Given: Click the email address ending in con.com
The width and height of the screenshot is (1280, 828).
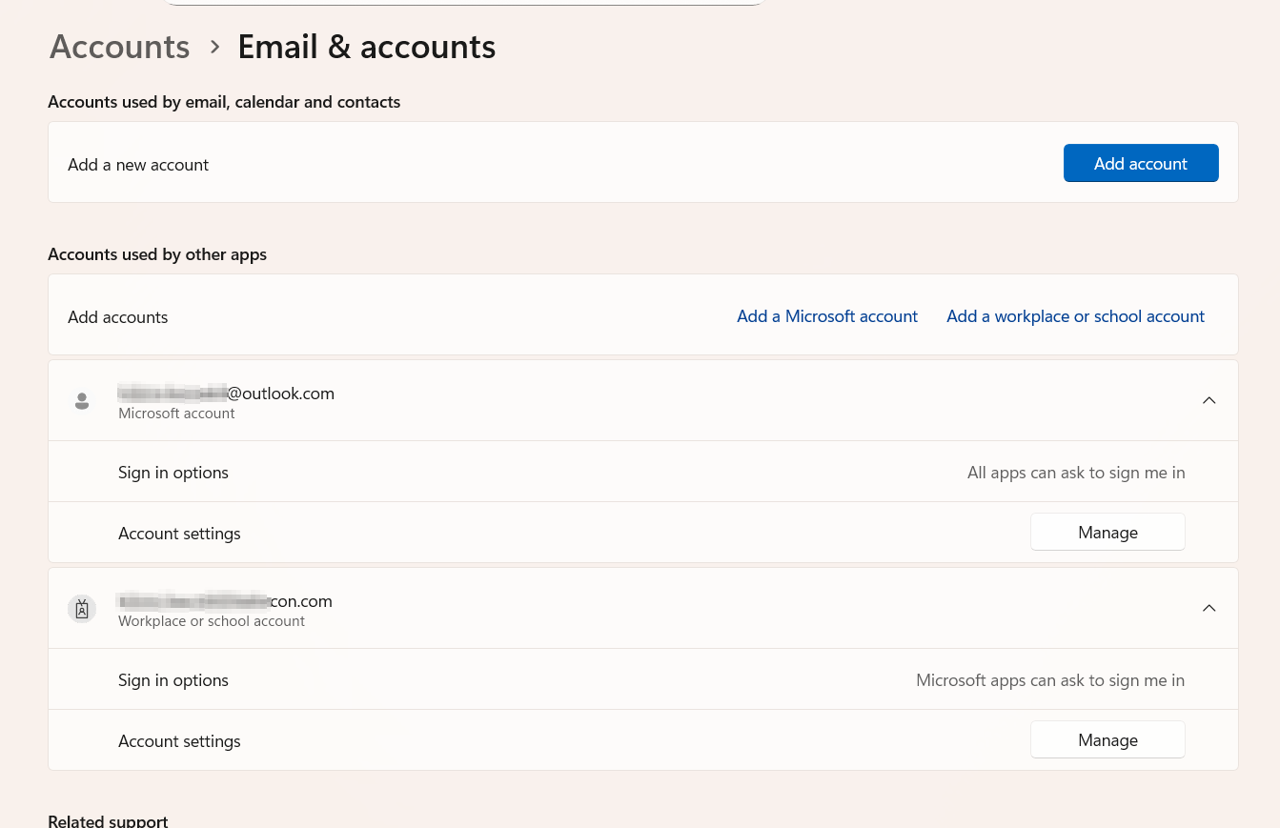Looking at the screenshot, I should [225, 601].
